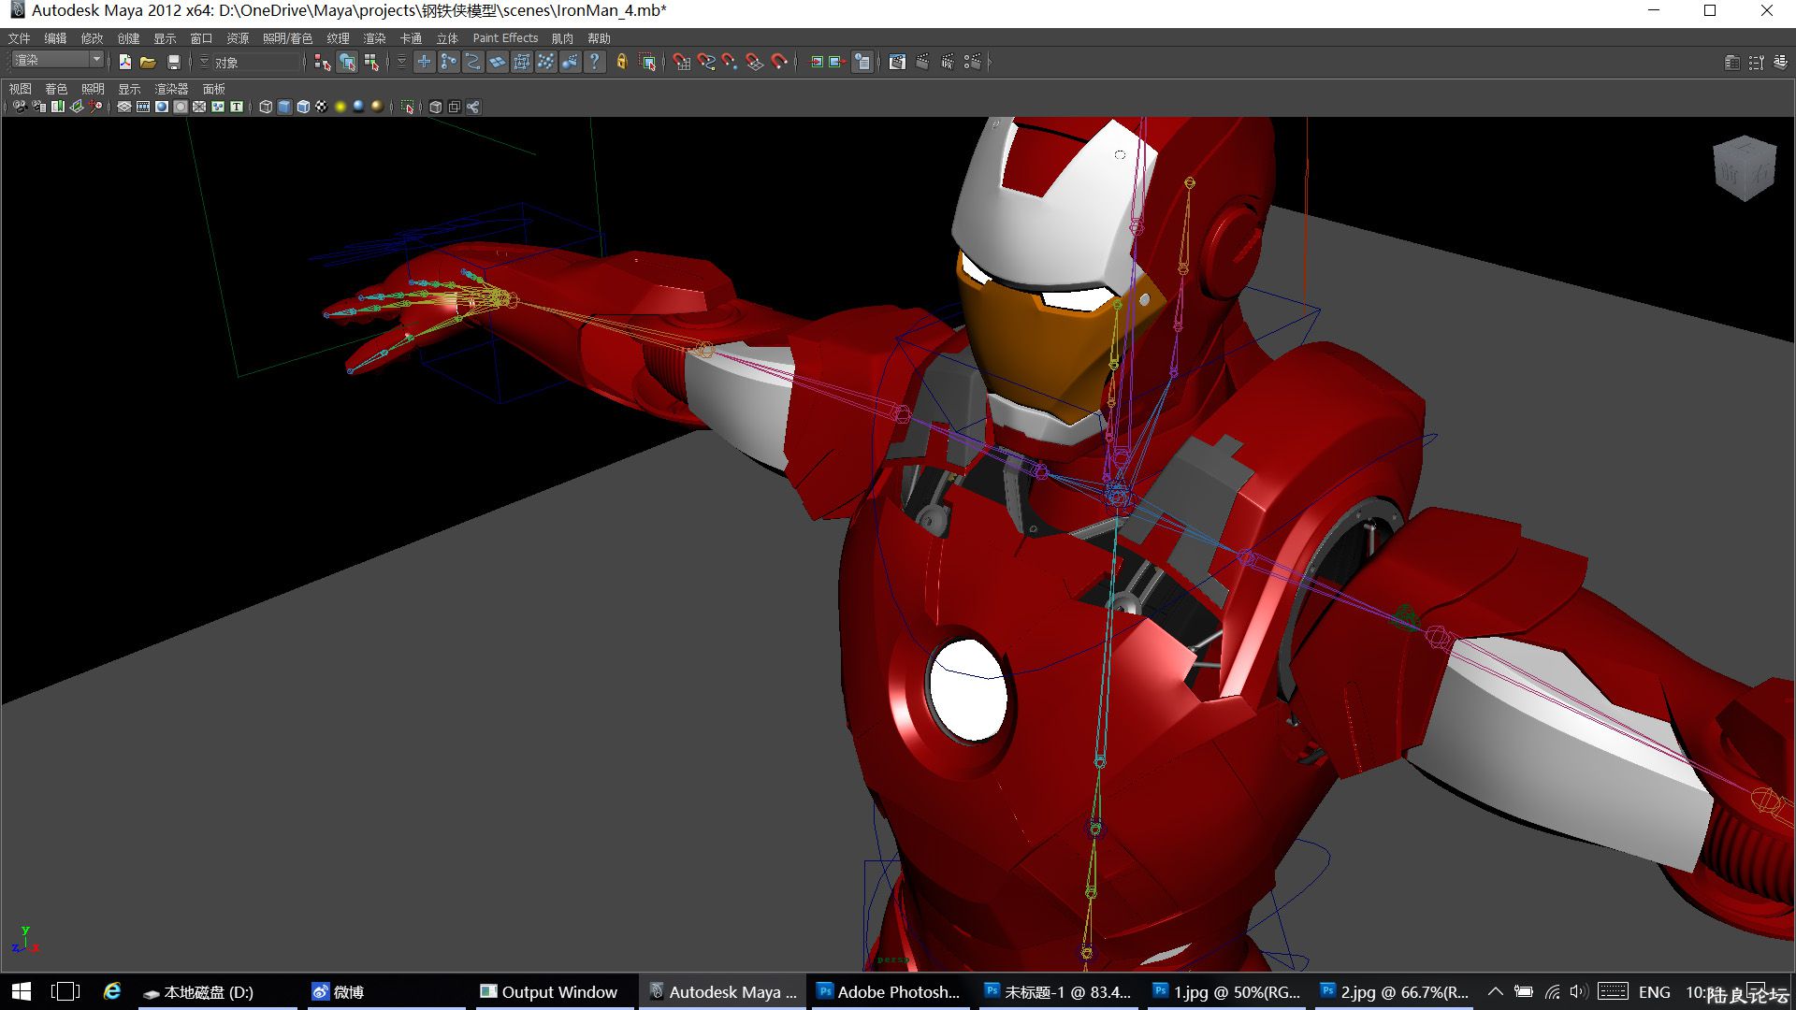1796x1010 pixels.
Task: Toggle smooth shade all cube in viewport
Action: click(x=284, y=107)
